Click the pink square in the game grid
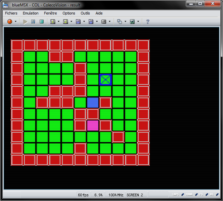This screenshot has width=223, height=201. tap(93, 125)
